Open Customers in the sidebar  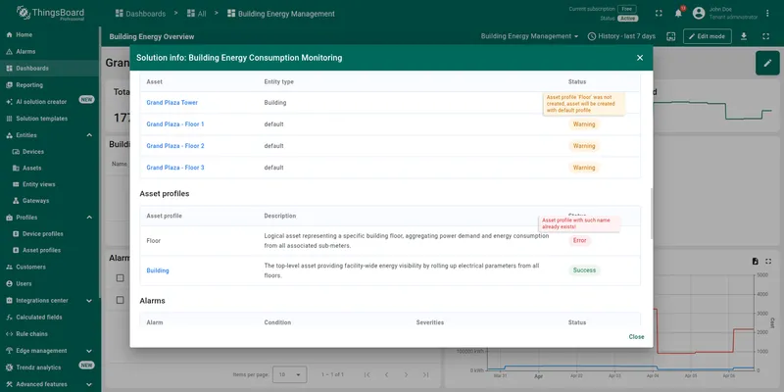(x=50, y=267)
